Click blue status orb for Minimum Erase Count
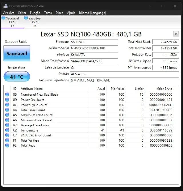183x191 pixels. click(7, 120)
